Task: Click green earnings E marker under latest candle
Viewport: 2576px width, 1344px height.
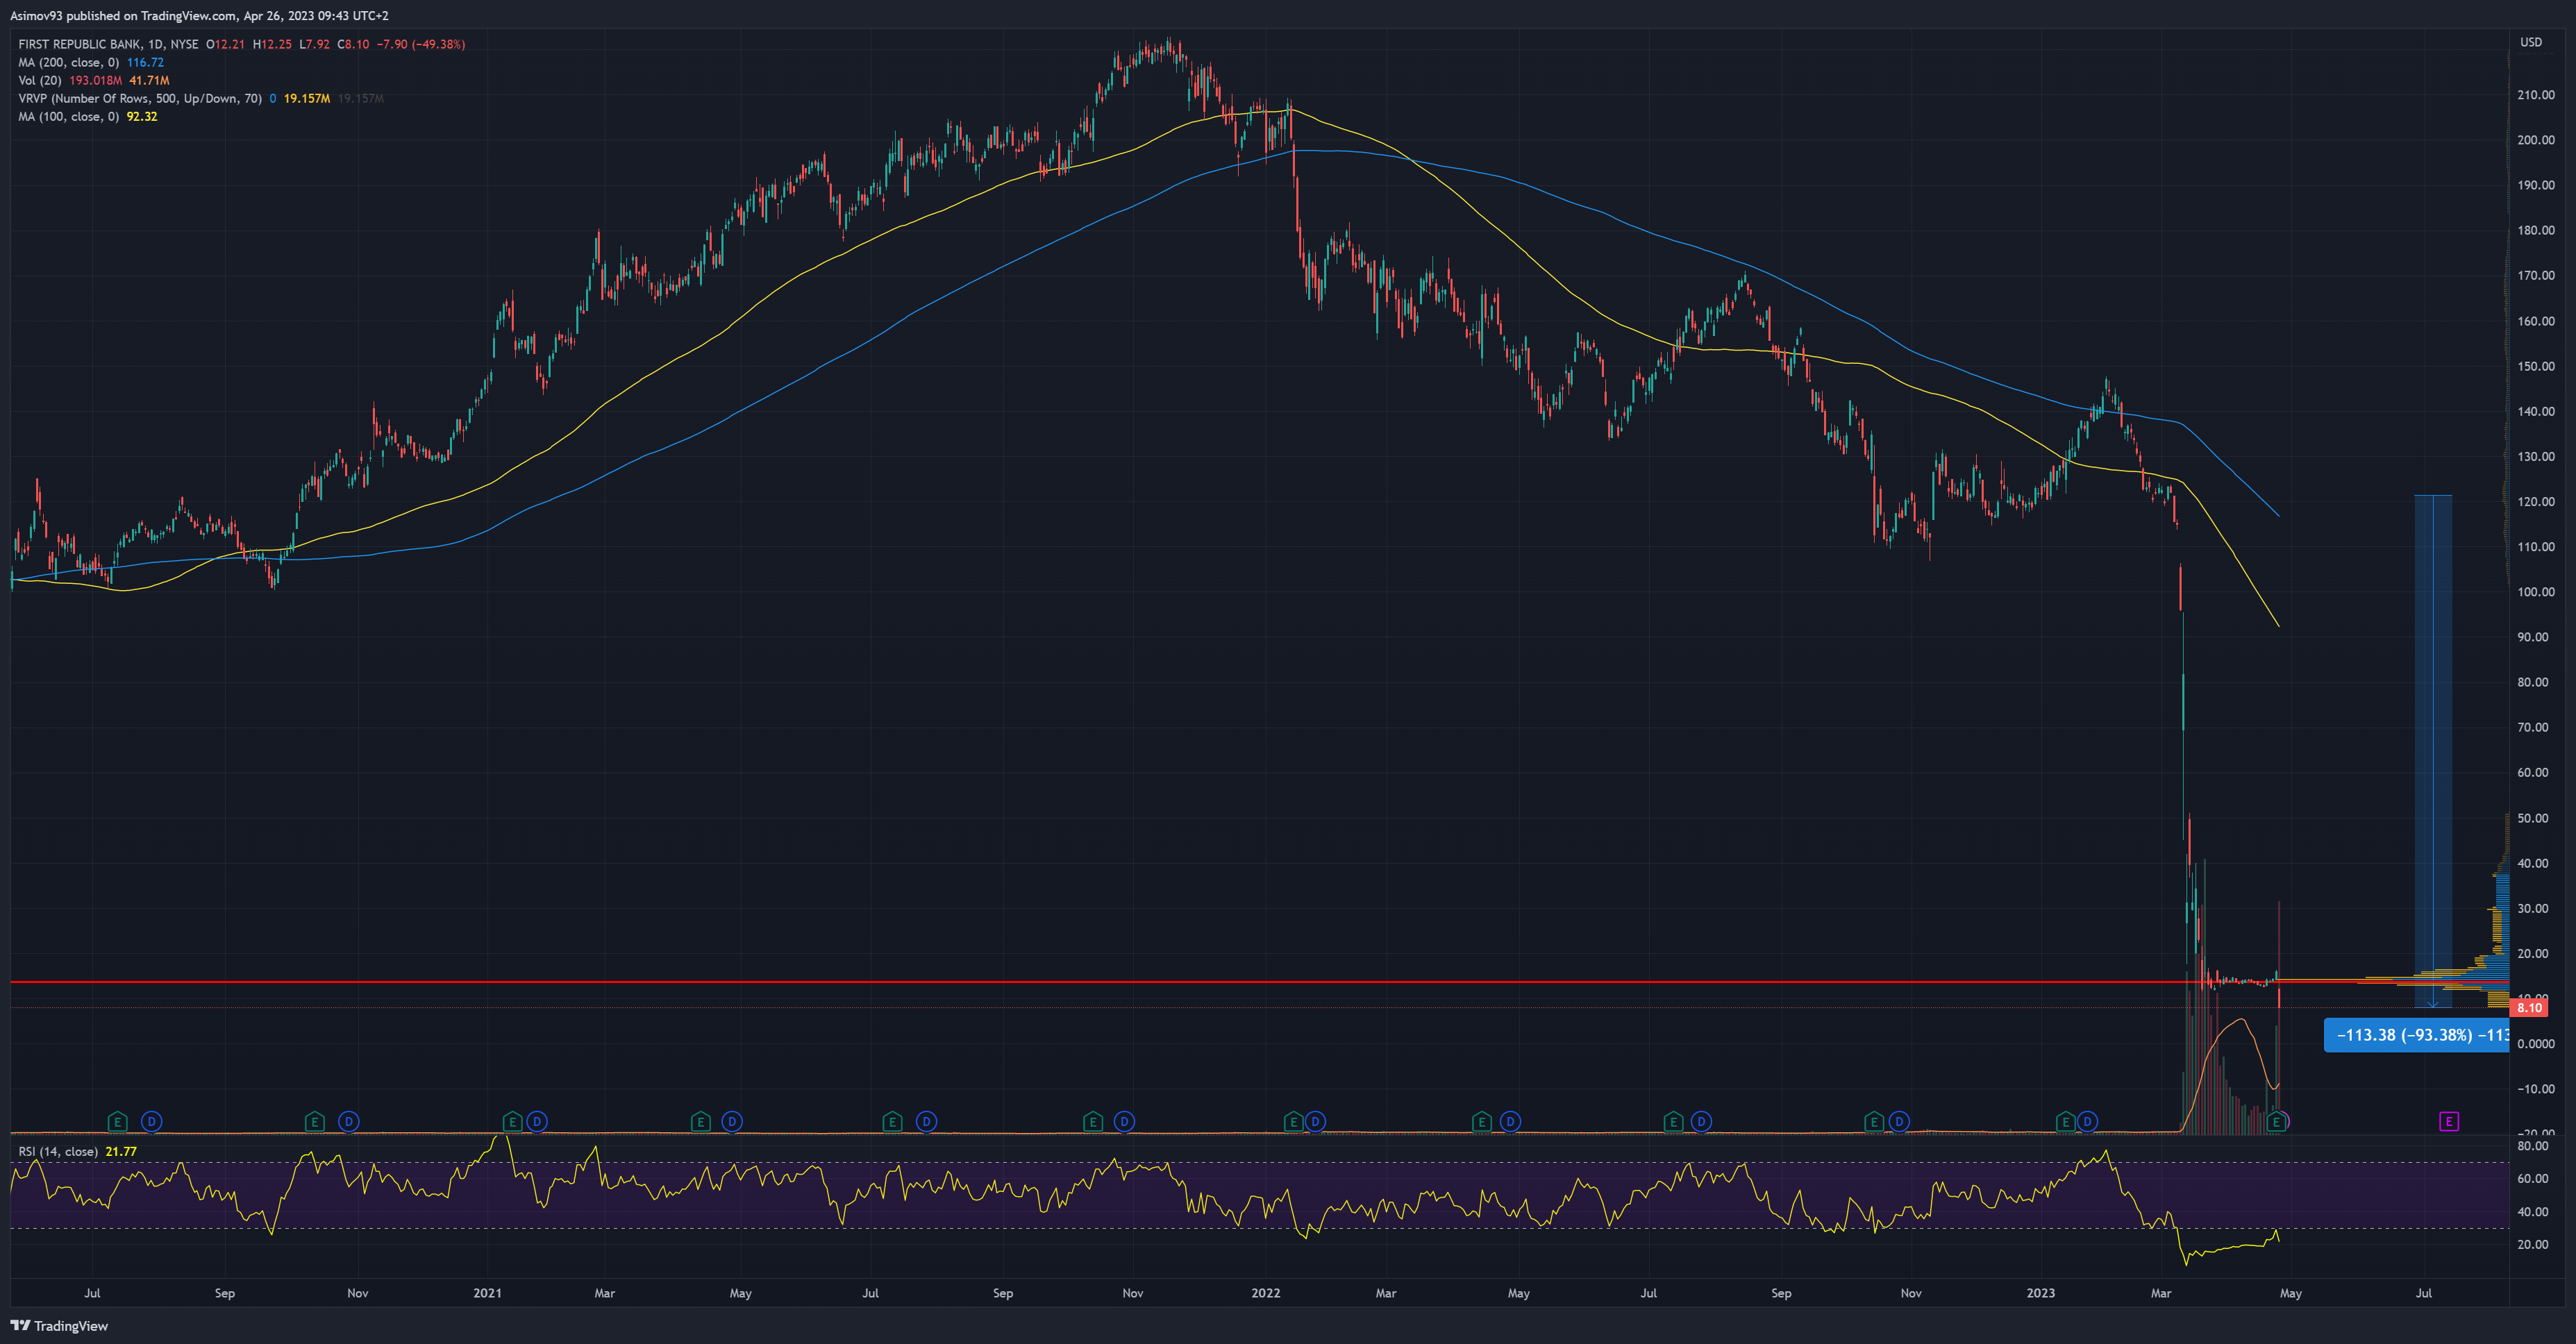Action: (x=2276, y=1121)
